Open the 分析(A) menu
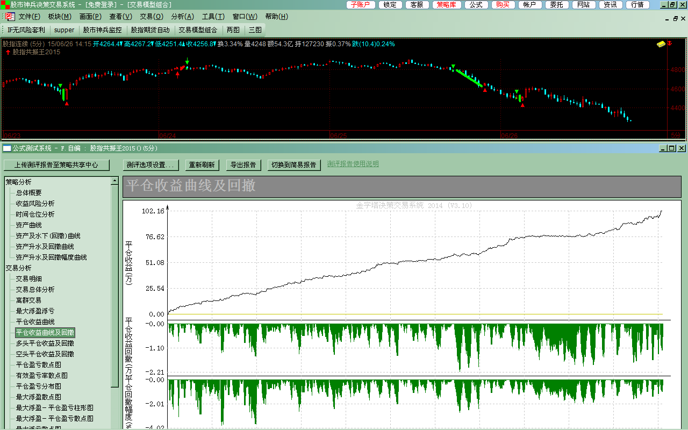The image size is (688, 430). [182, 16]
